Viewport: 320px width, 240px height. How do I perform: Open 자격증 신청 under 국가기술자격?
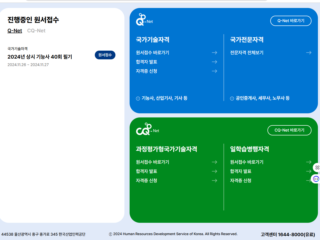pos(147,71)
